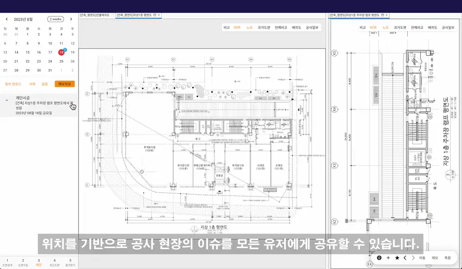Maximize the 지상1층 평면도 tab pane
The height and width of the screenshot is (269, 462).
click(x=155, y=15)
